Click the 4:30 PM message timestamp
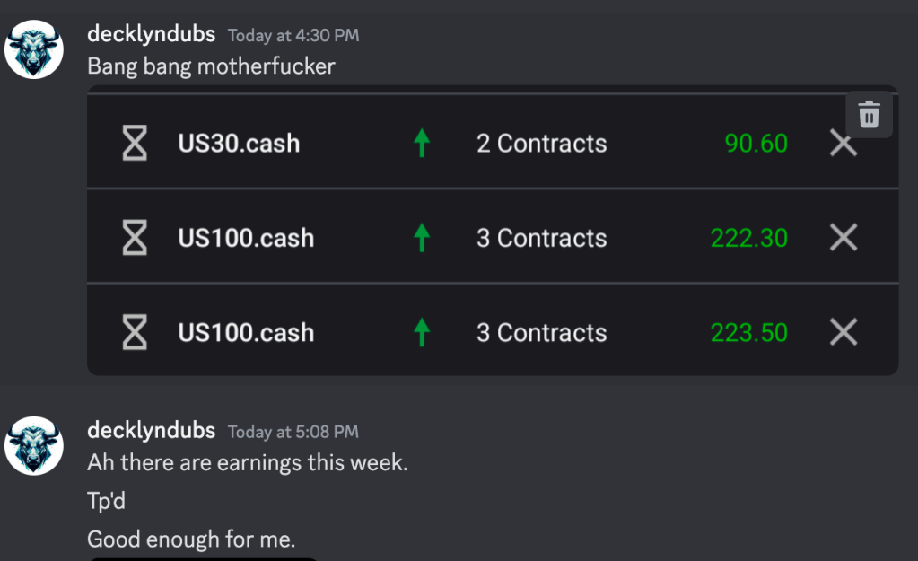Screen dimensions: 918x561 tap(293, 36)
